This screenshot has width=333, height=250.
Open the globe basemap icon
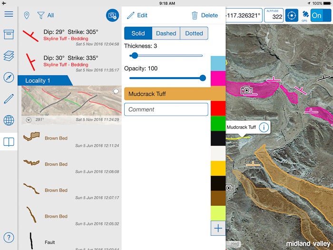[x=9, y=120]
